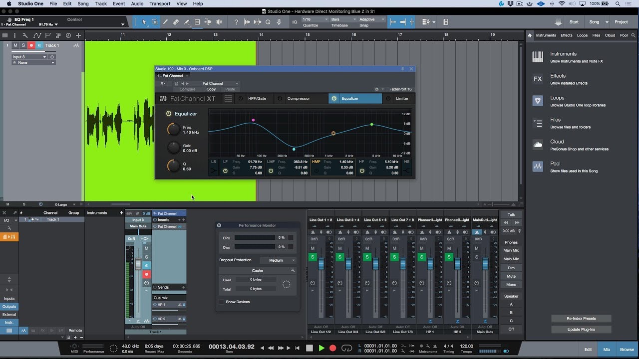Click the IQ quantize icon

pyautogui.click(x=295, y=22)
